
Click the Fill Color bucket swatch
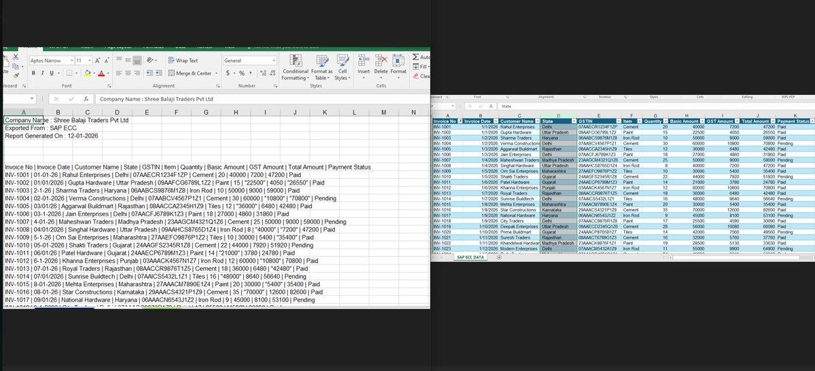coord(87,73)
